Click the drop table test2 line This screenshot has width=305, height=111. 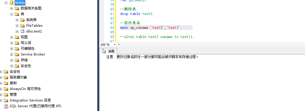[137, 14]
